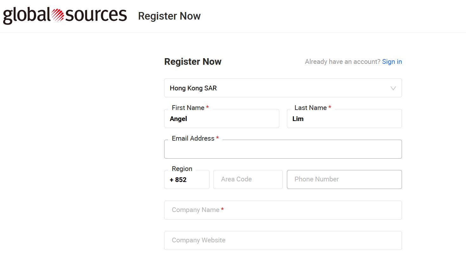Focus the Company Name field

click(283, 210)
